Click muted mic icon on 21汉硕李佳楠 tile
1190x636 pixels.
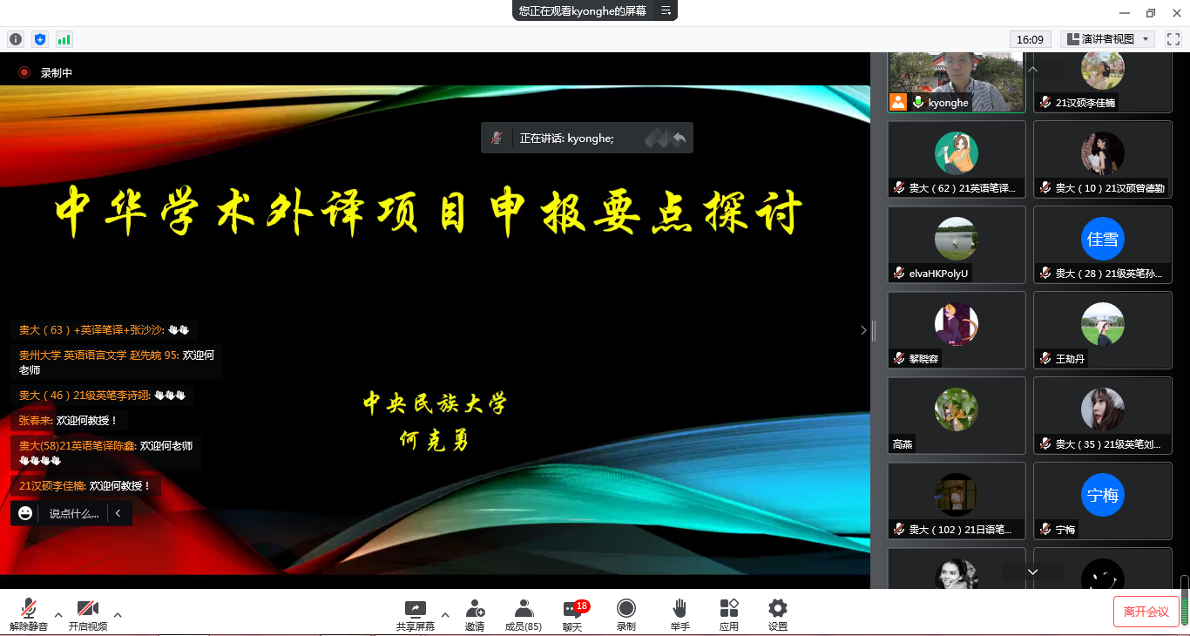[x=1045, y=102]
